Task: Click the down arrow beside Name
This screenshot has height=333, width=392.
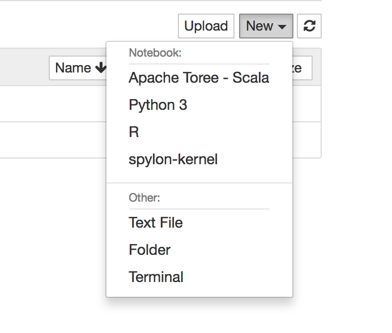Action: coord(101,68)
